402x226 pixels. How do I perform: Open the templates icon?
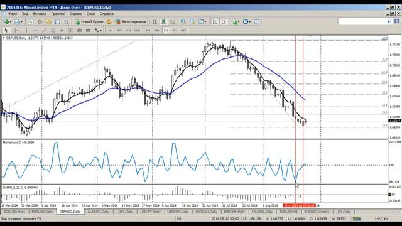point(257,22)
